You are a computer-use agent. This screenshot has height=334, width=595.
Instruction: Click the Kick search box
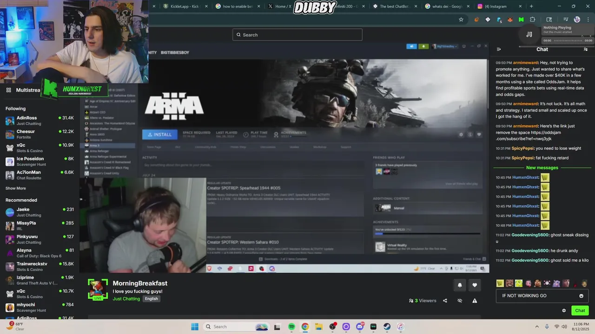click(297, 35)
